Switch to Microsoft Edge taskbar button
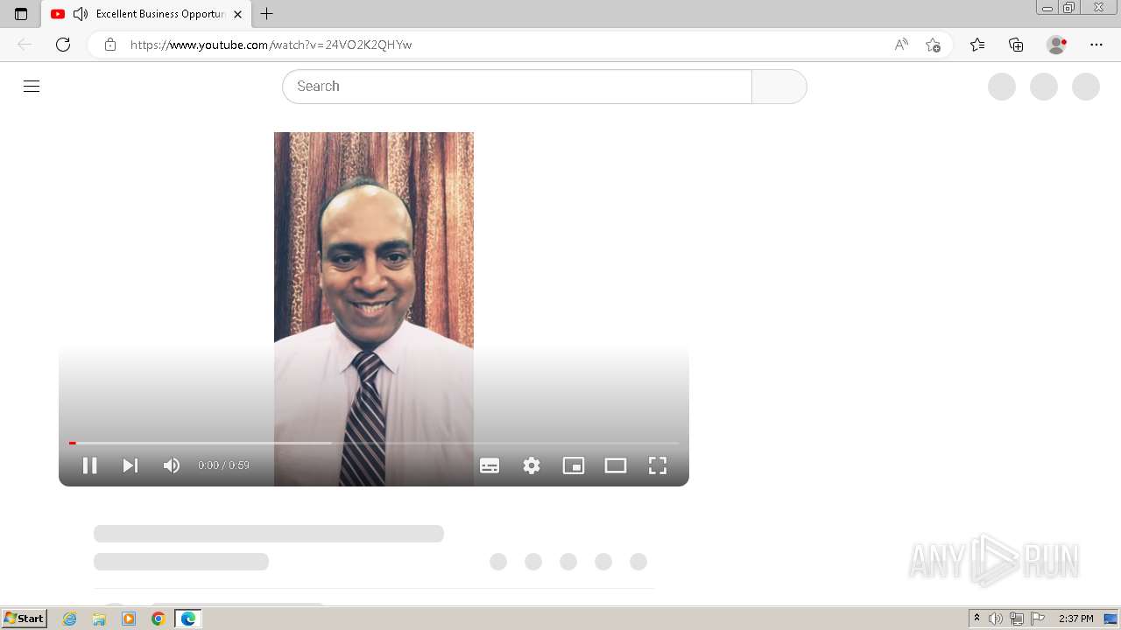Screen dimensions: 1121x630 (188, 619)
